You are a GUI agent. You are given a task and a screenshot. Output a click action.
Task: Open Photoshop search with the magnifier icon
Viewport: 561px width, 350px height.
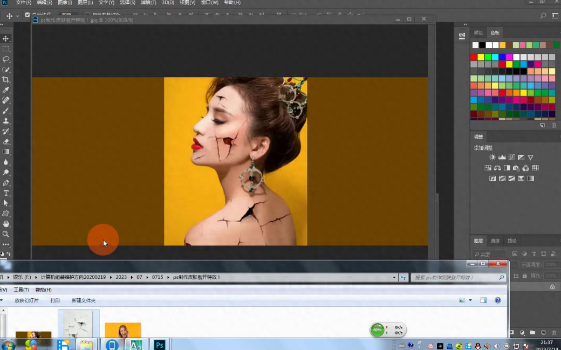[x=543, y=16]
